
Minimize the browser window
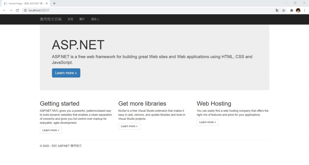(x=286, y=3)
